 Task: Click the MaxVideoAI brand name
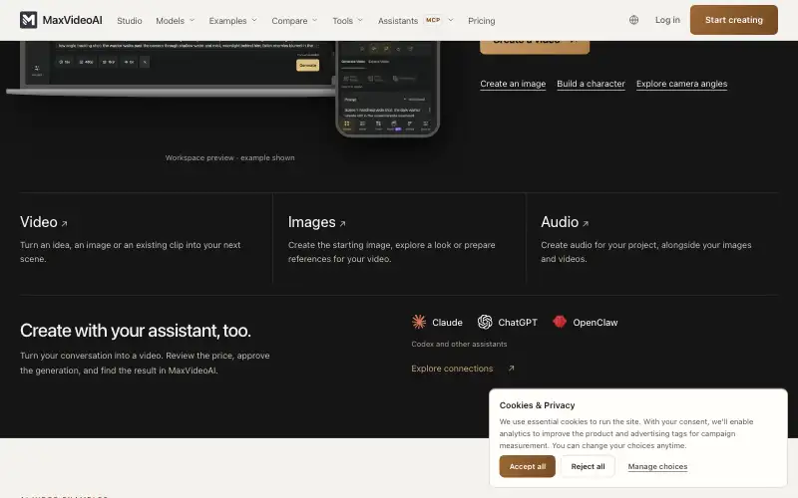[x=72, y=20]
